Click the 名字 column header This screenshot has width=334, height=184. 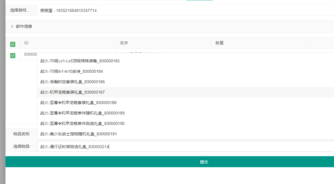pyautogui.click(x=124, y=43)
